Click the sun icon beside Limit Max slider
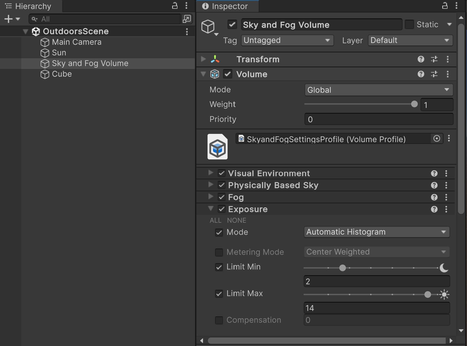The image size is (467, 346). pos(444,294)
